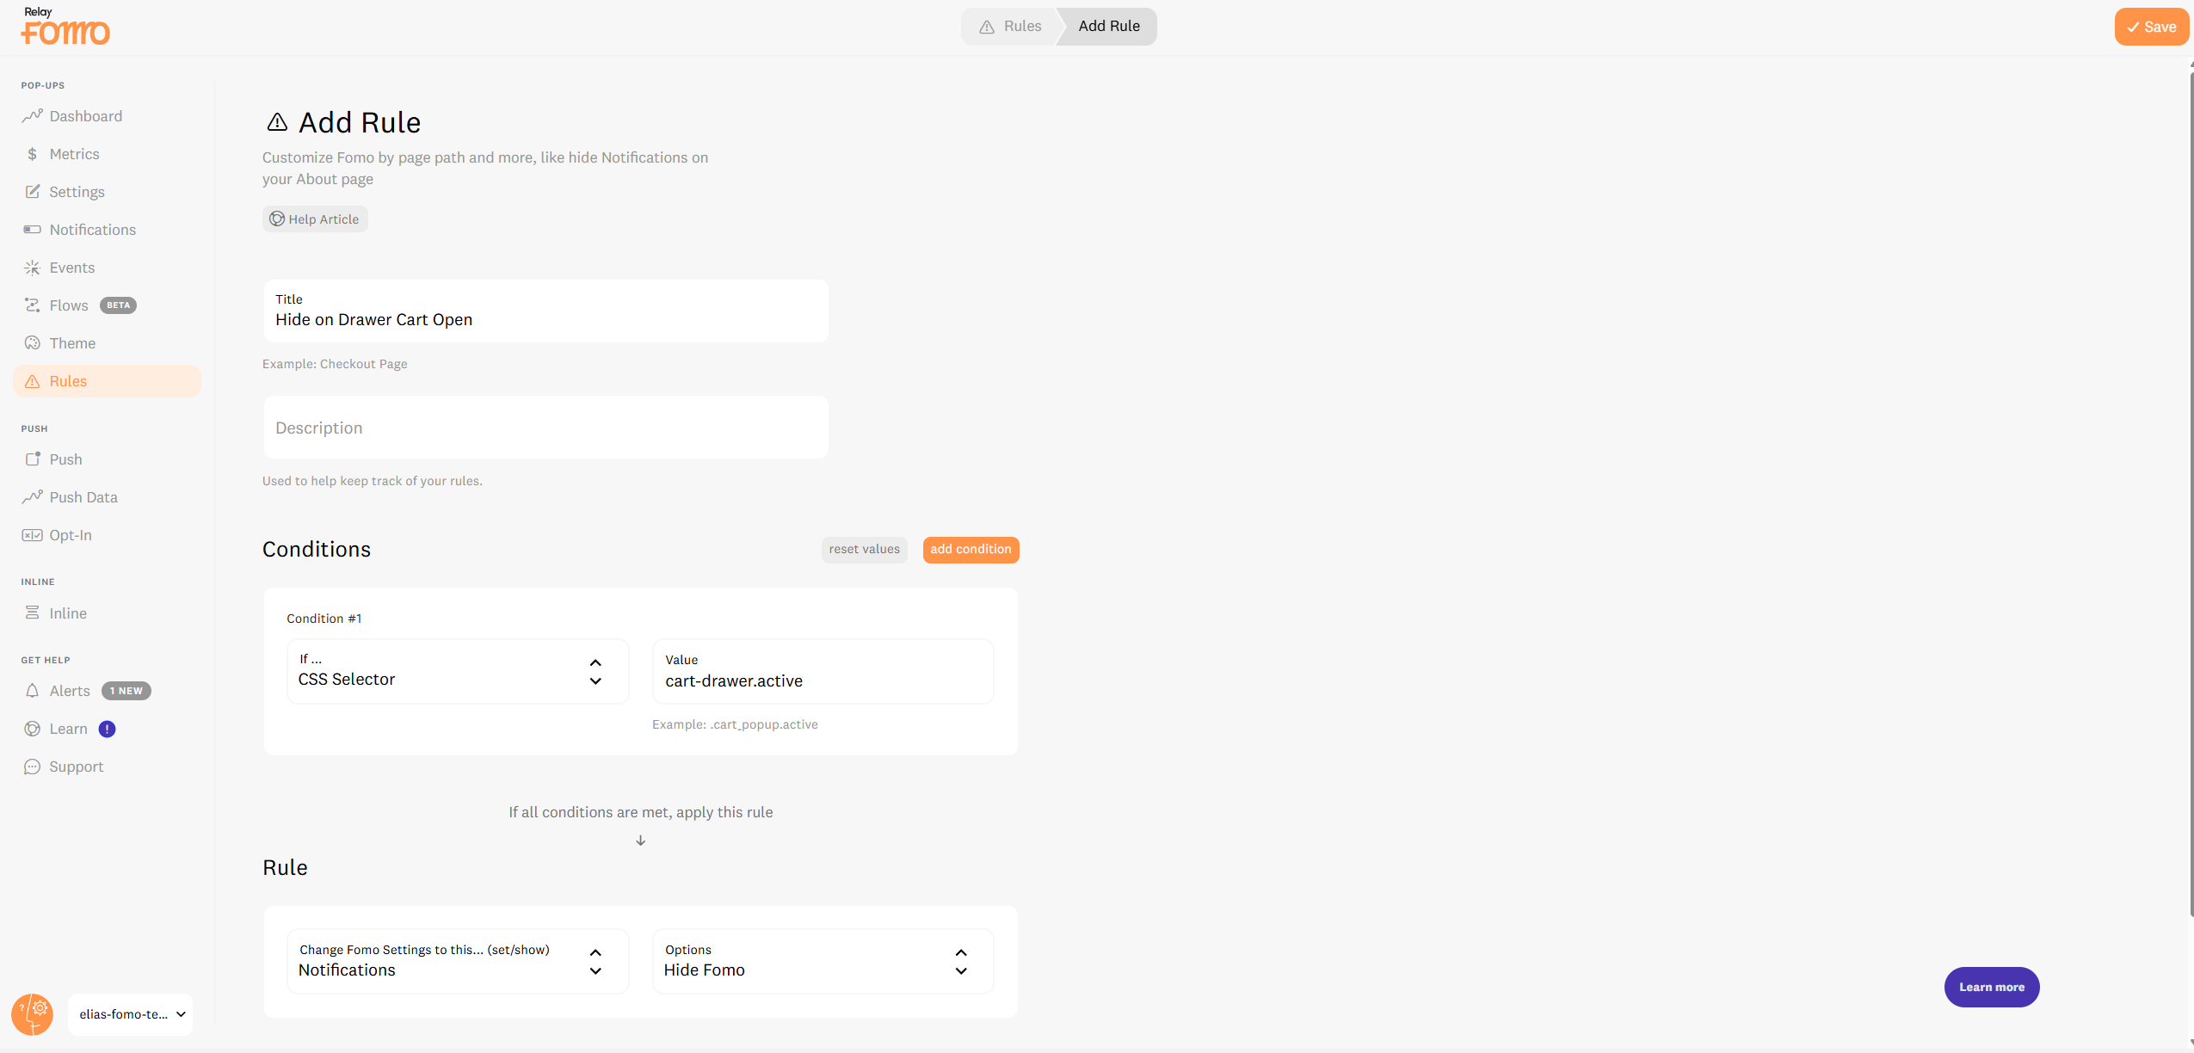Click the Alerts bell icon

32,691
